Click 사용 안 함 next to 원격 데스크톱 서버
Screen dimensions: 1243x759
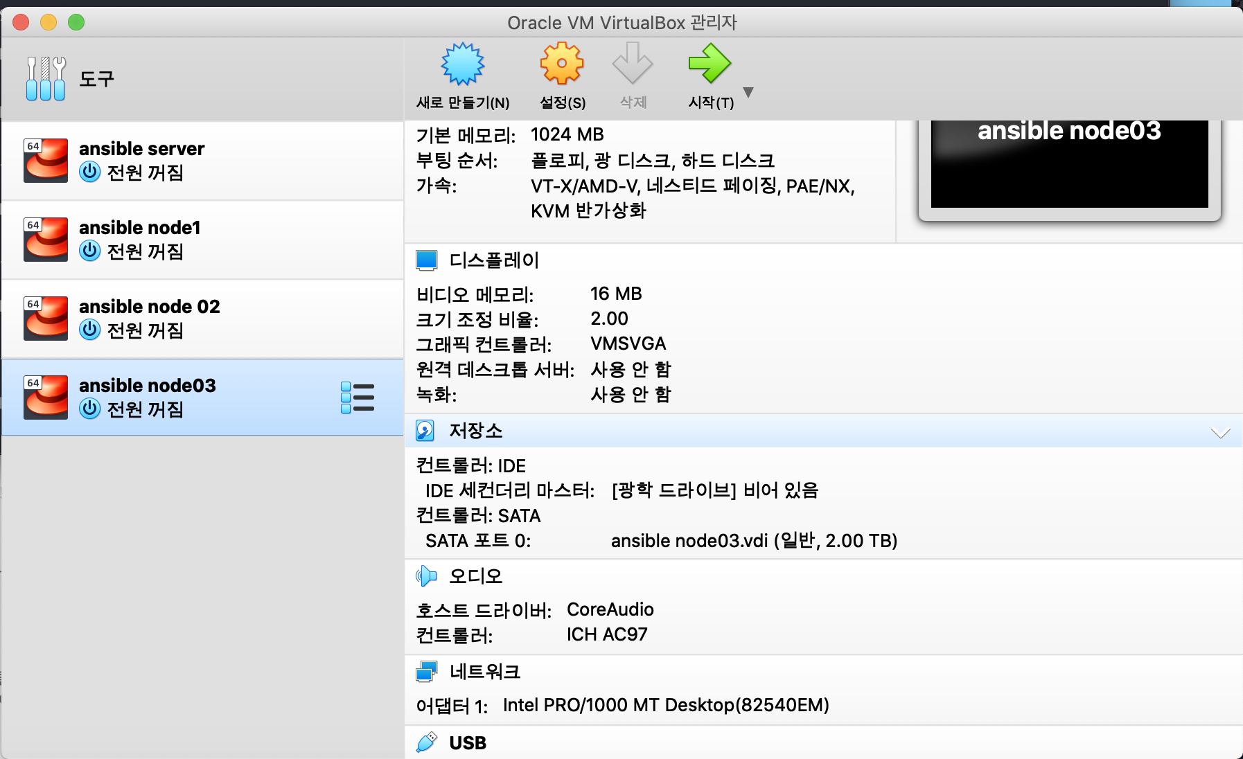click(631, 369)
